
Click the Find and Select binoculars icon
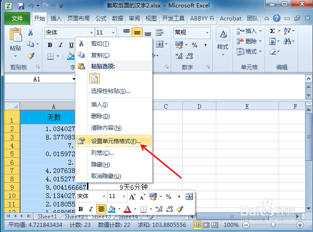287,41
